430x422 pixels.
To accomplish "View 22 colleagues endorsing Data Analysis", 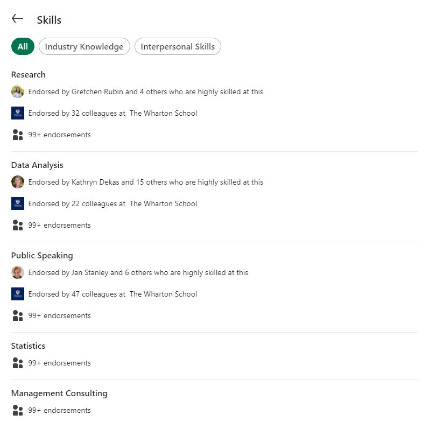I will click(112, 203).
